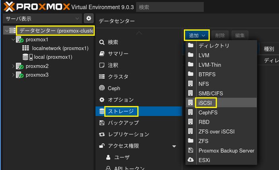Click the floppy icon beside Proxmox Backup Server
Screen dimensions: 279x170
point(191,150)
